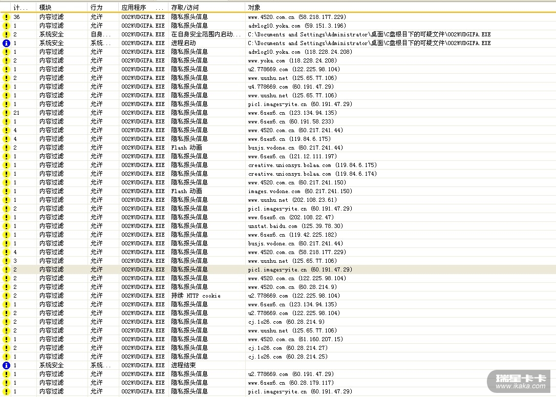Screen dimensions: 556x397
Task: Click warning icon for www.6sex6.cn (119.84.6.175) row
Action: coord(6,139)
